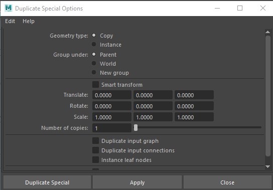Image resolution: width=273 pixels, height=190 pixels.
Task: Click the Apply button
Action: (137, 182)
